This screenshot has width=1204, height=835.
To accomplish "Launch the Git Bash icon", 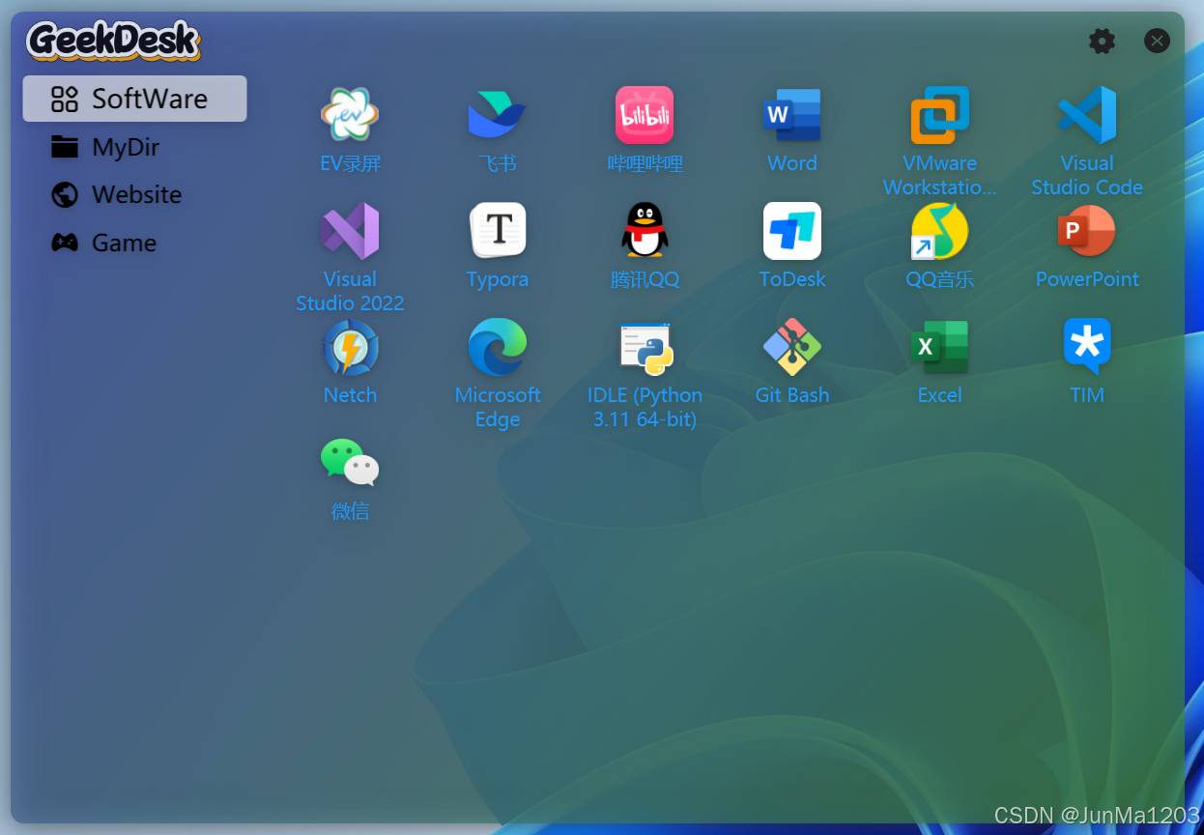I will click(792, 347).
